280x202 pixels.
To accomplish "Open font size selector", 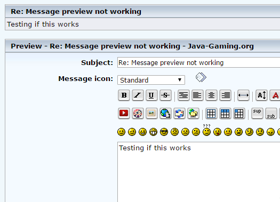I will [261, 95].
